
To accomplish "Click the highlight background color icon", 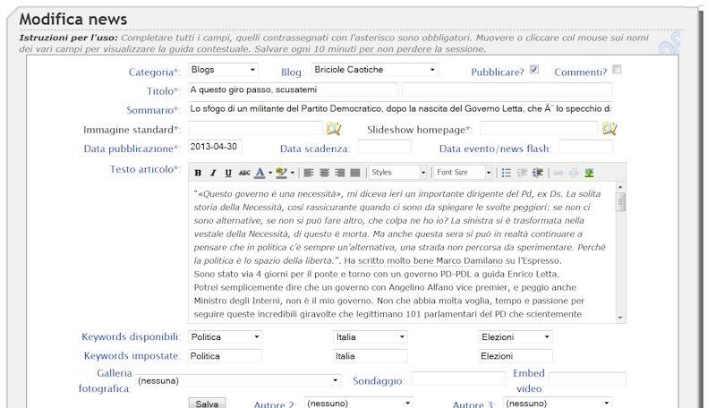I will pyautogui.click(x=281, y=173).
